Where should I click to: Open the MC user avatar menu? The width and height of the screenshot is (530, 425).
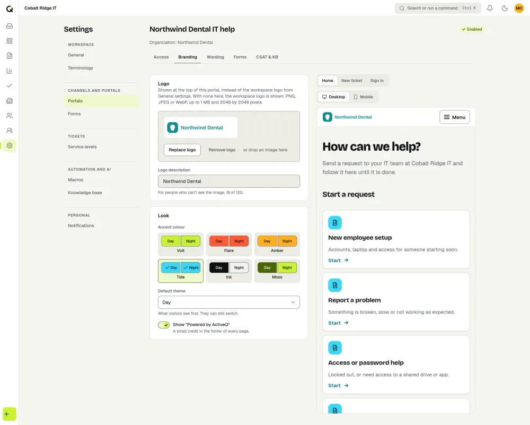point(519,8)
